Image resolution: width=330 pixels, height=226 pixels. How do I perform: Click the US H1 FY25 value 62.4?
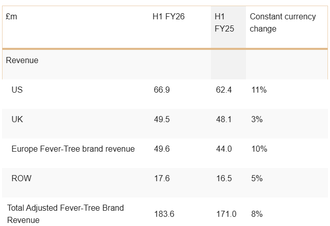[224, 90]
